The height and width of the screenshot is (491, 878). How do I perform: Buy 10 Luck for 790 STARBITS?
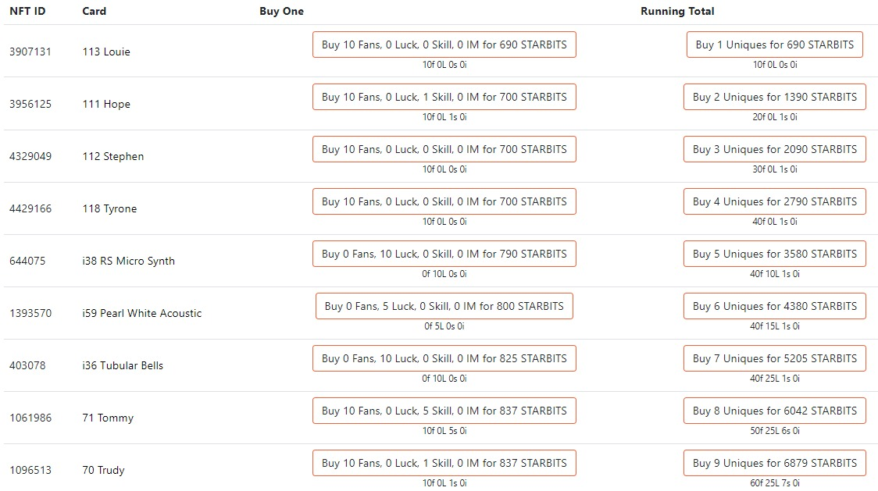(x=444, y=254)
